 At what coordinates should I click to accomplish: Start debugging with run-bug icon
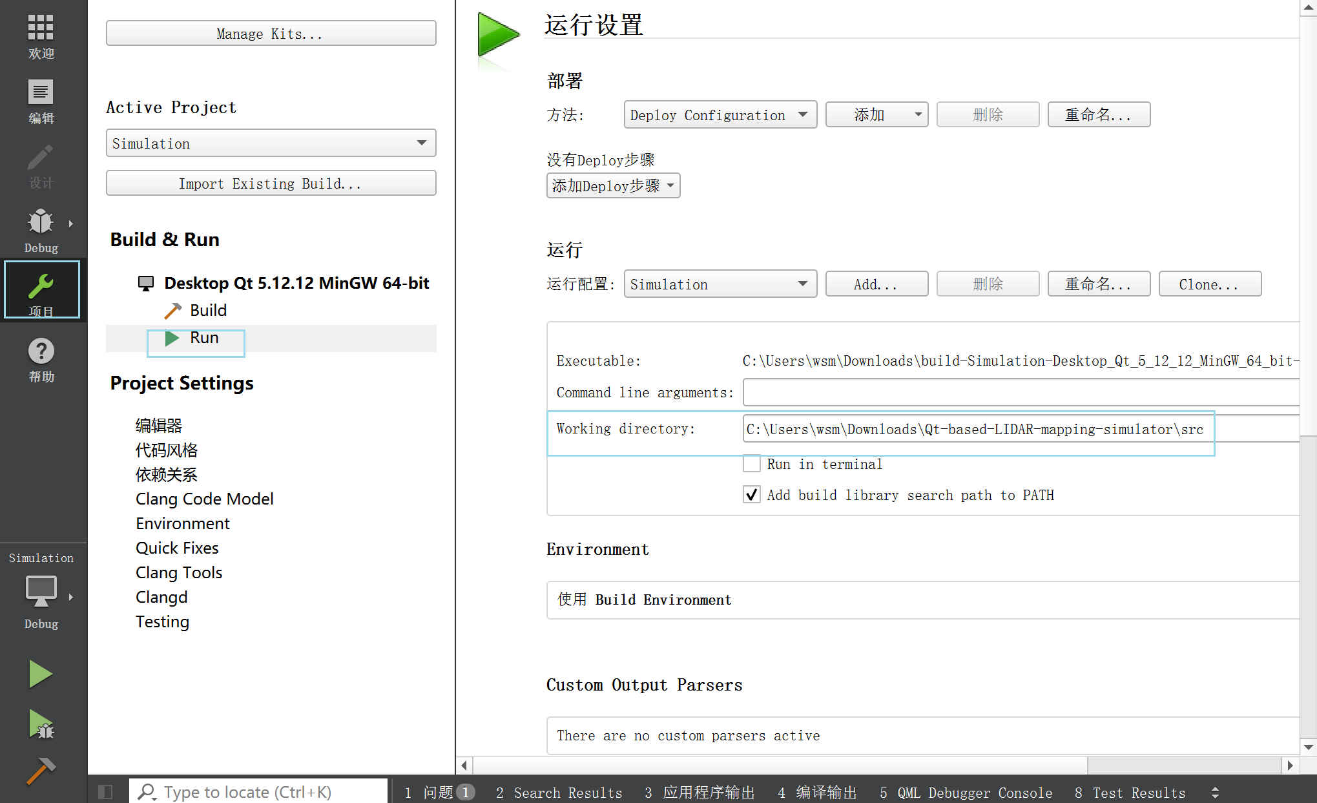point(41,724)
